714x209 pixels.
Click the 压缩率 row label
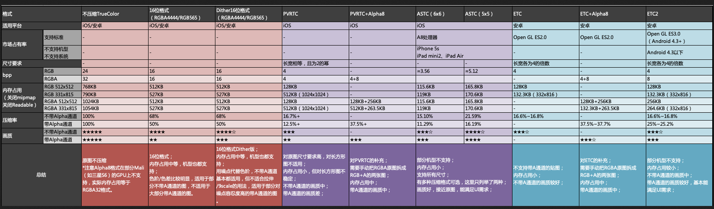click(22, 120)
